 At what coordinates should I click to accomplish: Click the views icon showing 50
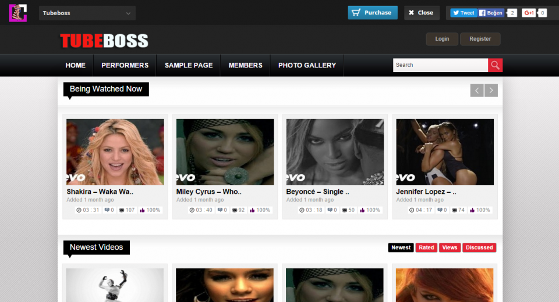pos(344,210)
